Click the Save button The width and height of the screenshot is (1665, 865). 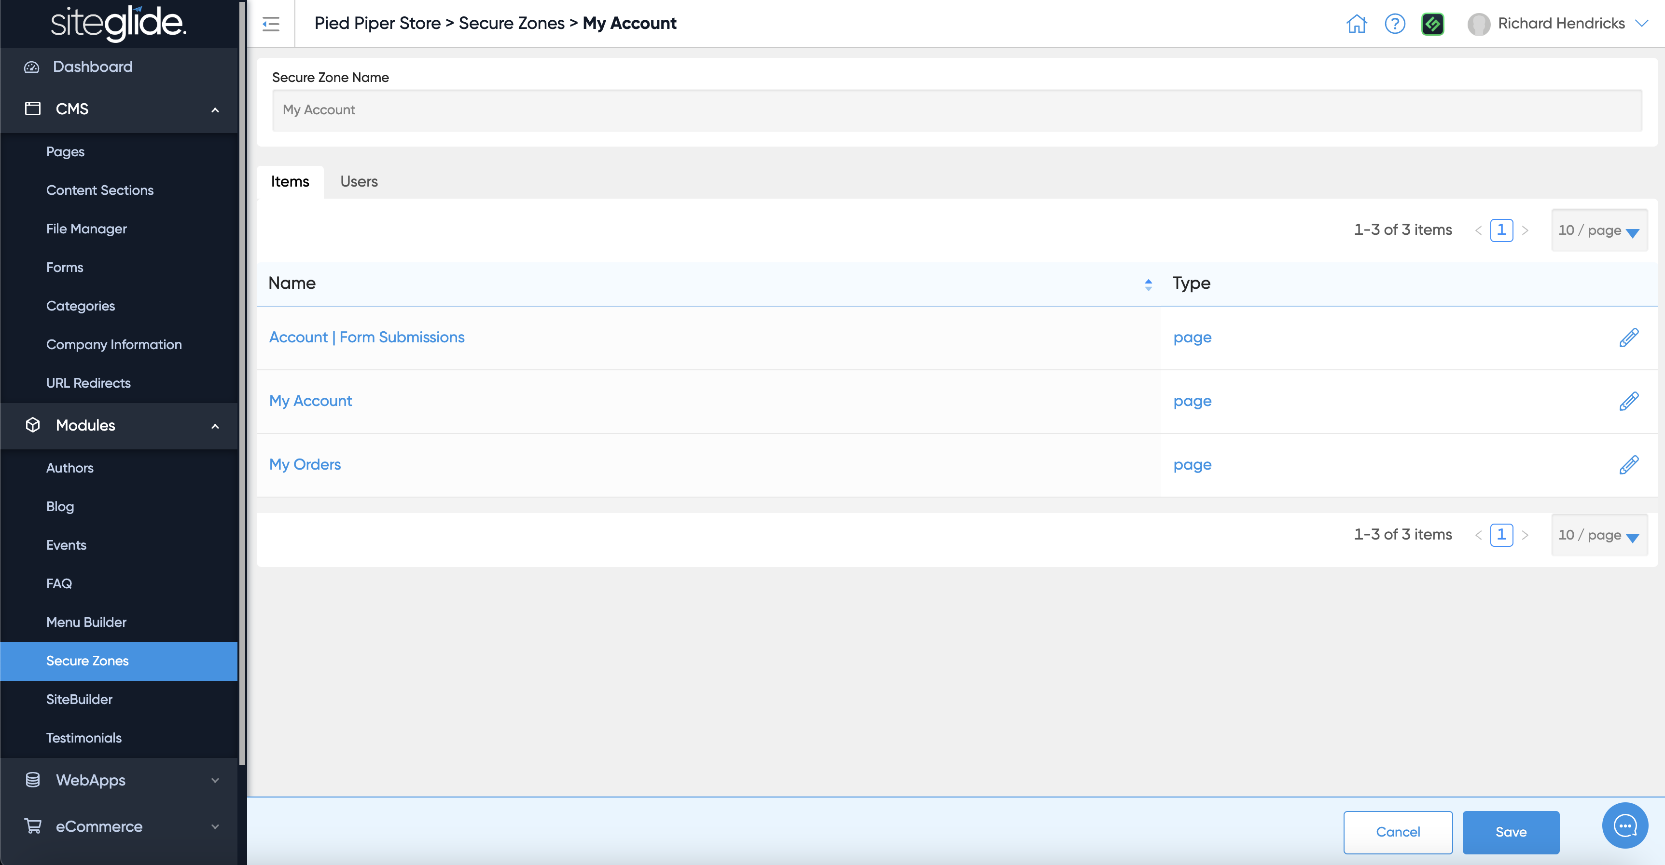[x=1510, y=831]
